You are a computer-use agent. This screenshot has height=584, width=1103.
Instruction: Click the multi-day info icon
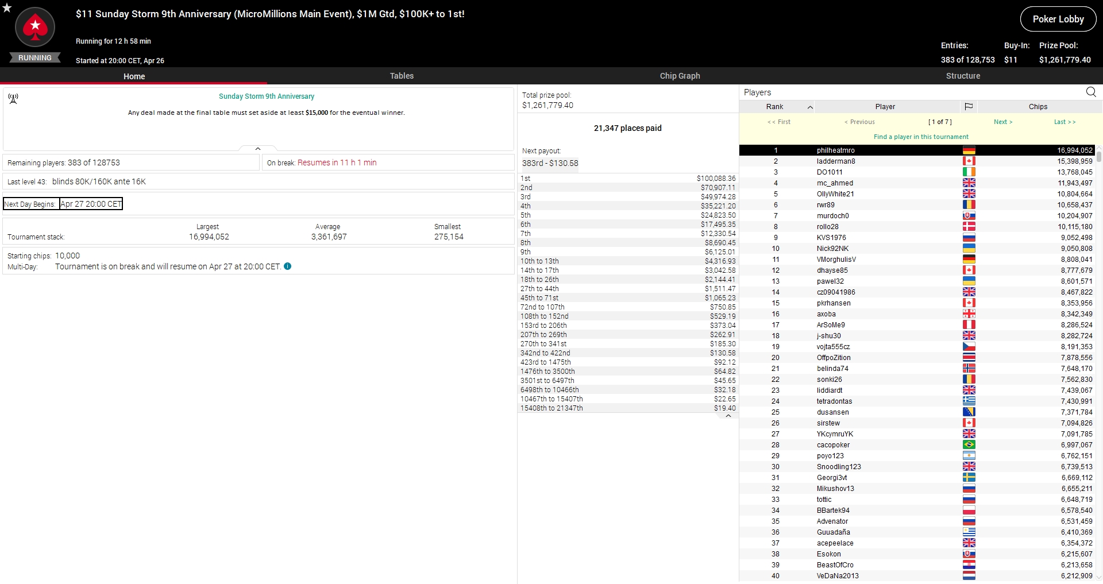(x=287, y=266)
